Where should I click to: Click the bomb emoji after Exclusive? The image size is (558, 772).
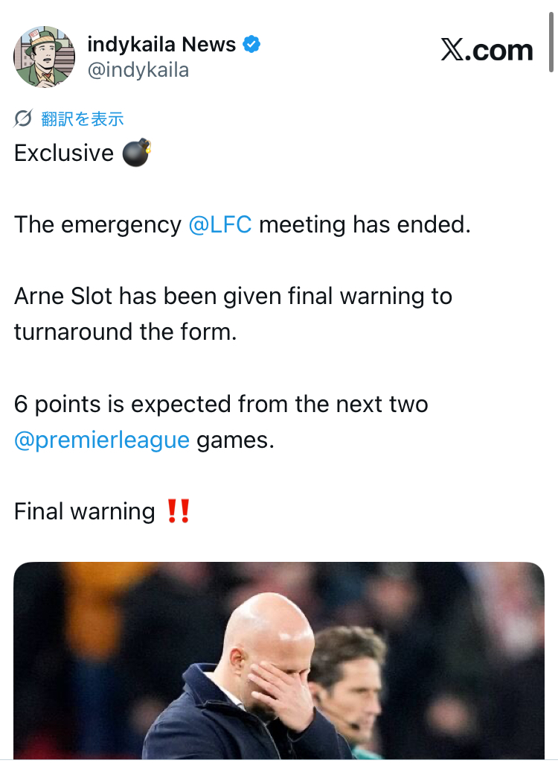136,154
